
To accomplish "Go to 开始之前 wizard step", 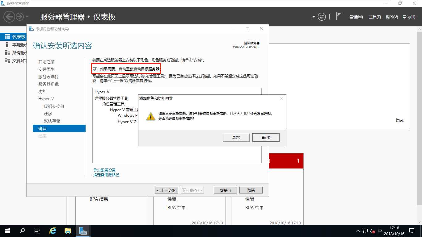I will (46, 62).
